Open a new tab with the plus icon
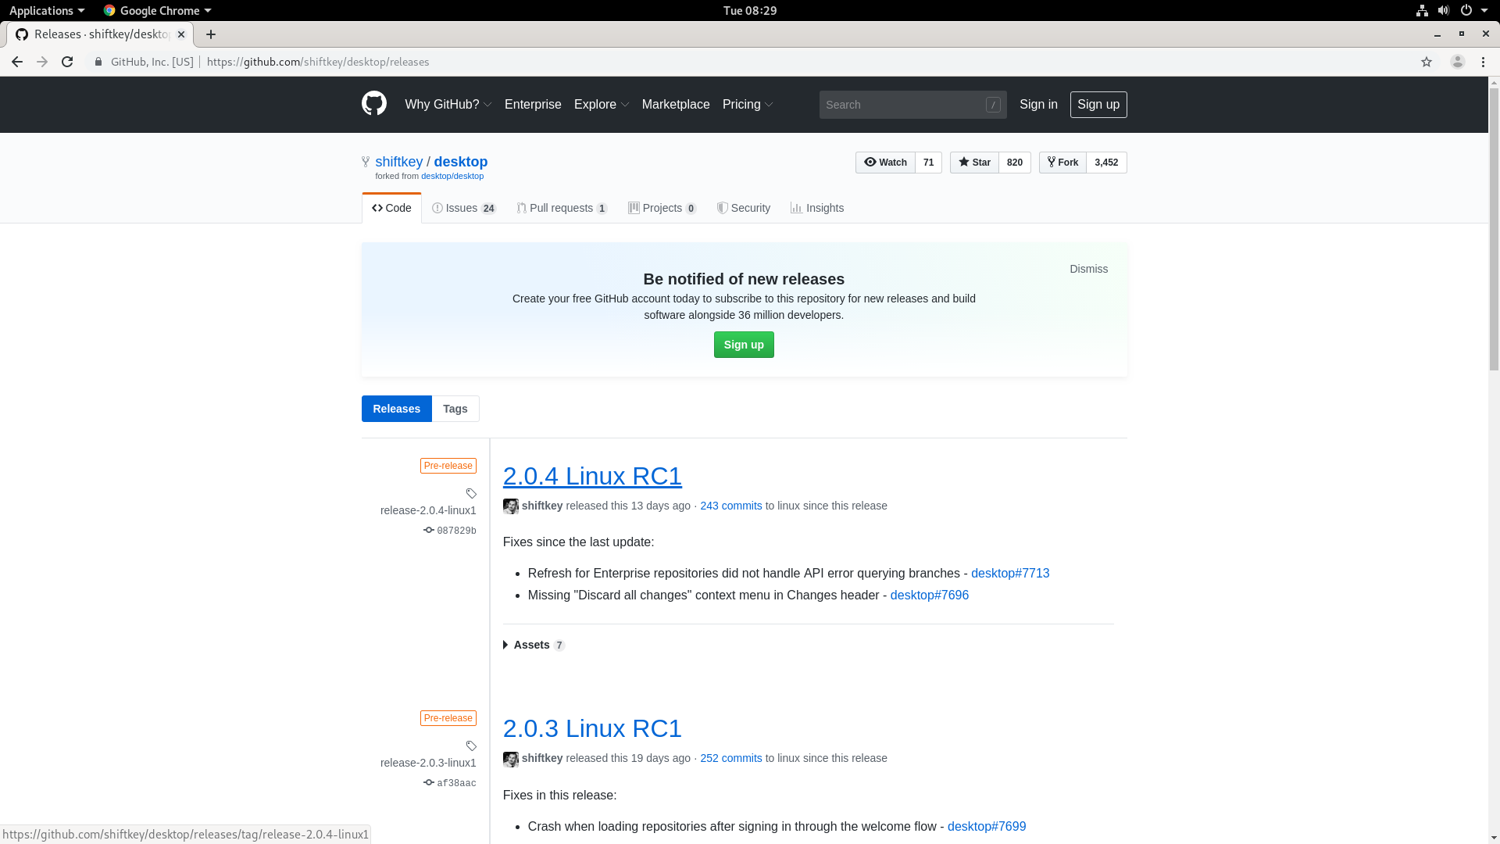Image resolution: width=1500 pixels, height=844 pixels. (211, 34)
